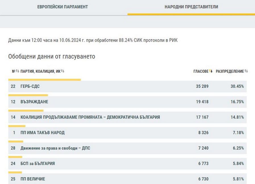Sort by party name using arrows icon
The image size is (255, 184).
click(x=63, y=71)
